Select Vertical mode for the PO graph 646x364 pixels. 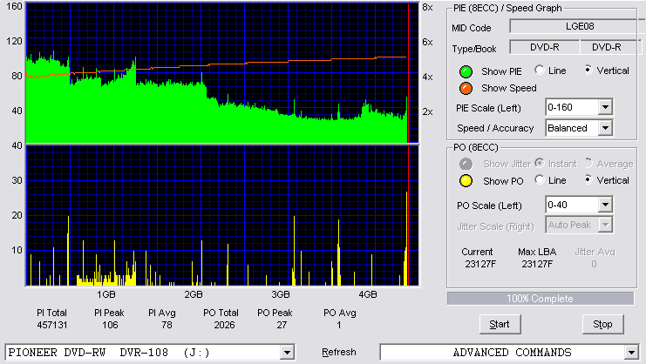tap(588, 179)
